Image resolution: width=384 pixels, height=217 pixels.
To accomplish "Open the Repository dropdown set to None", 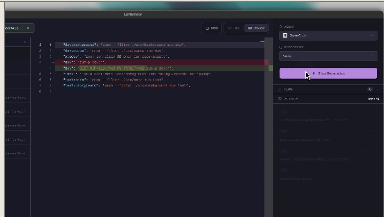I will (328, 56).
